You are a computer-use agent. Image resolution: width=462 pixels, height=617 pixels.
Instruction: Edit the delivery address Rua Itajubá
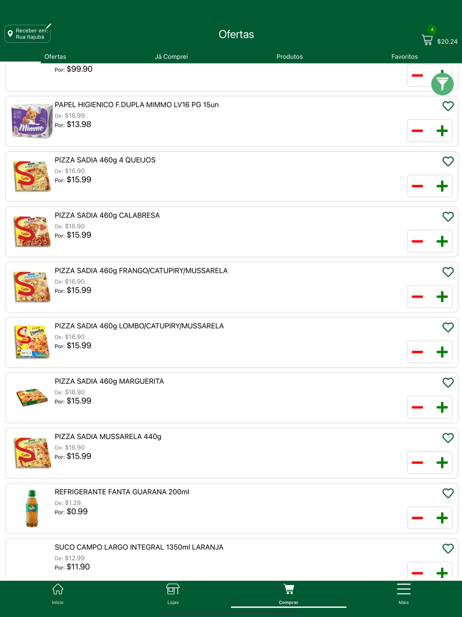28,34
